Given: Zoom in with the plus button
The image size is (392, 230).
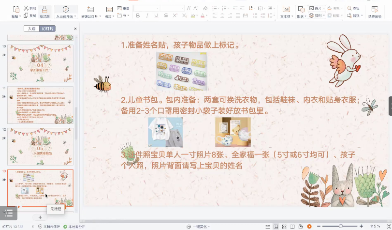Looking at the screenshot, I should point(361,226).
